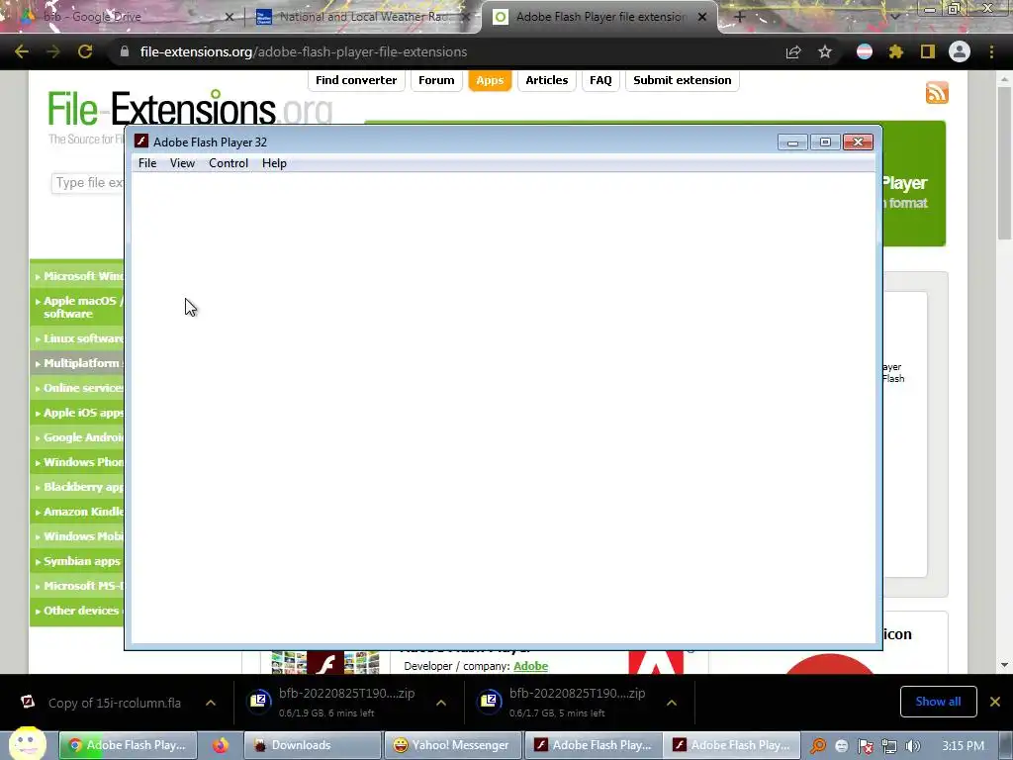
Task: Switch to Yahoo! Messenger in the taskbar
Action: tap(452, 745)
